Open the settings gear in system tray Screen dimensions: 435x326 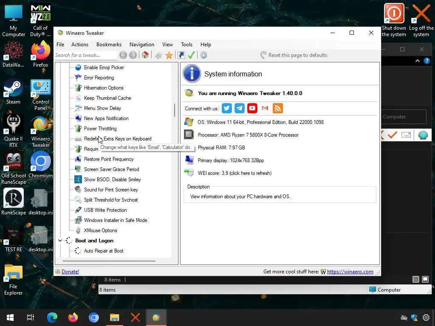[x=426, y=318]
